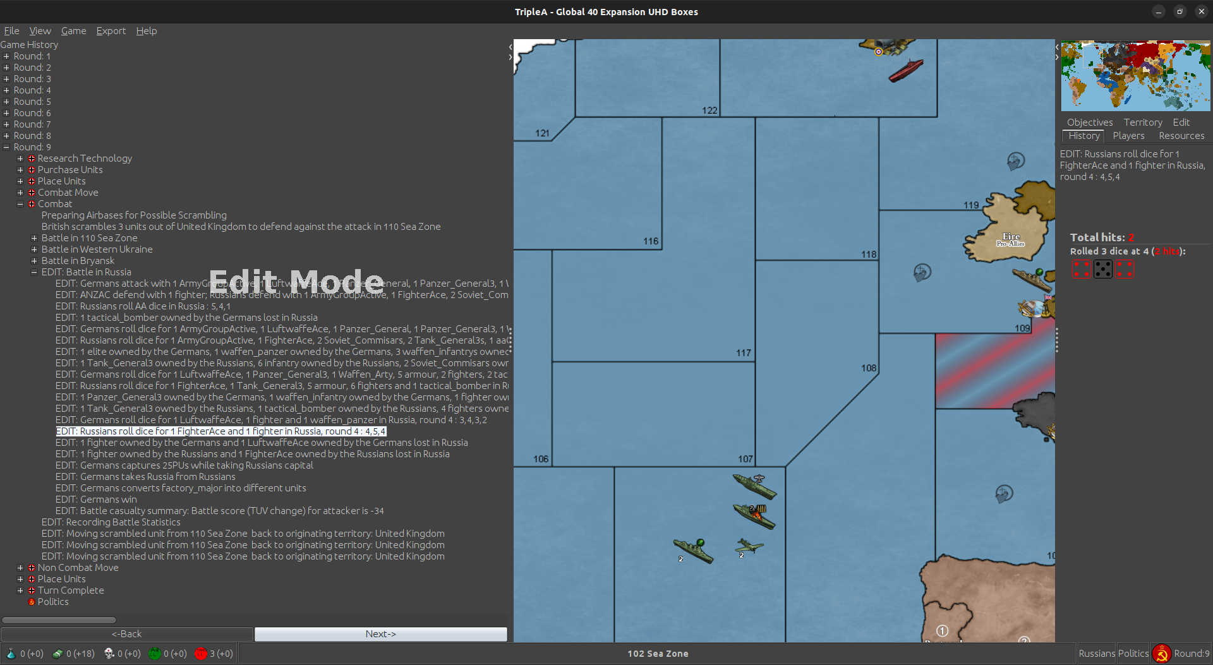
Task: Click the red striped sea zone on map
Action: pos(994,371)
